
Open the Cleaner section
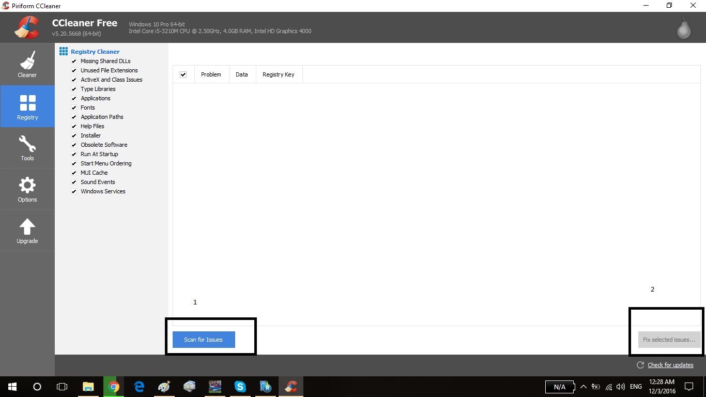click(x=27, y=65)
